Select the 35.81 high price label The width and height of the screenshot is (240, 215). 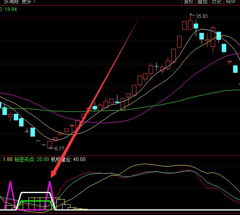click(202, 16)
